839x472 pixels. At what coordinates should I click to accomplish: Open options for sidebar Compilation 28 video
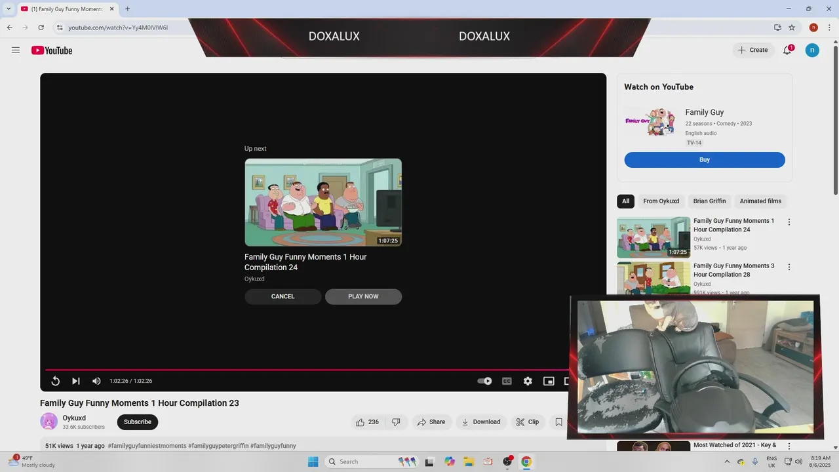click(x=789, y=267)
